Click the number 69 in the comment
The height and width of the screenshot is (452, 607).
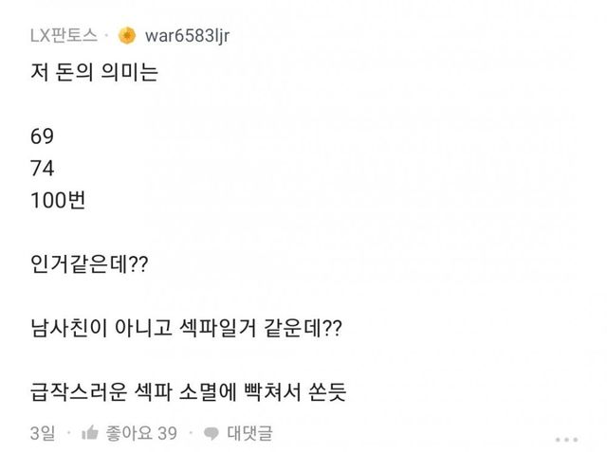[x=42, y=139]
